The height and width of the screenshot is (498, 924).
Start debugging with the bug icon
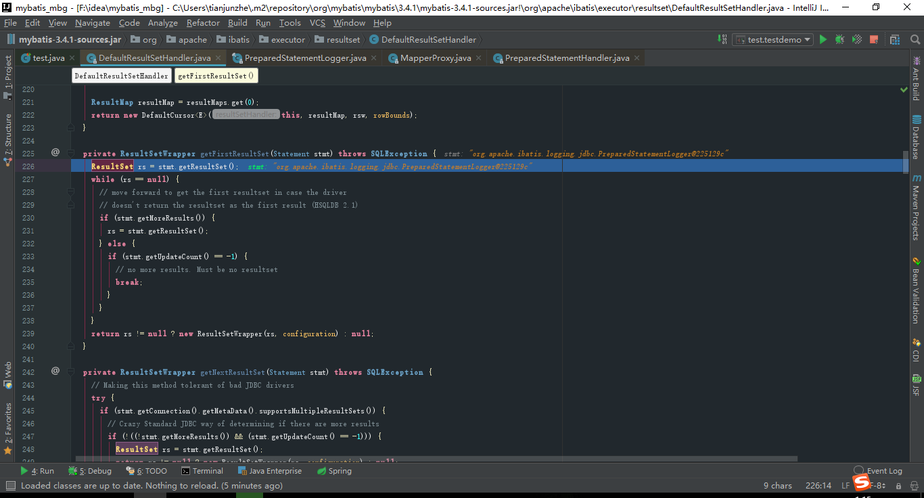coord(839,39)
